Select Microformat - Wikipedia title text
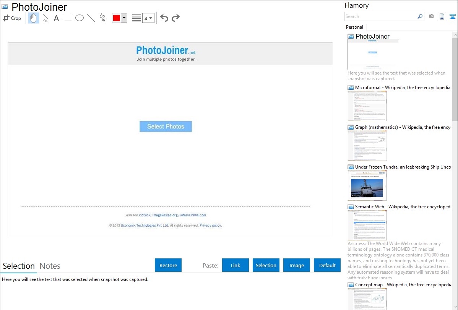458x310 pixels. (403, 88)
